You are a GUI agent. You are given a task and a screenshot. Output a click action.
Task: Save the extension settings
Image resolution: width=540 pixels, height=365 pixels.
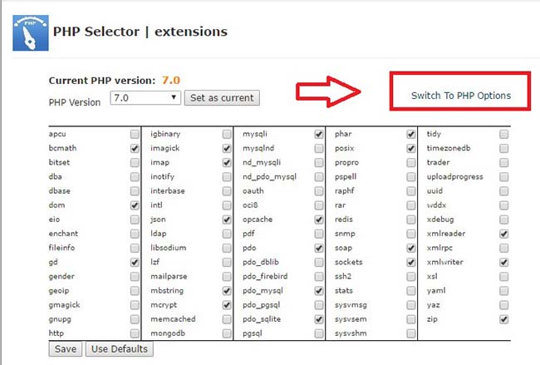(66, 349)
